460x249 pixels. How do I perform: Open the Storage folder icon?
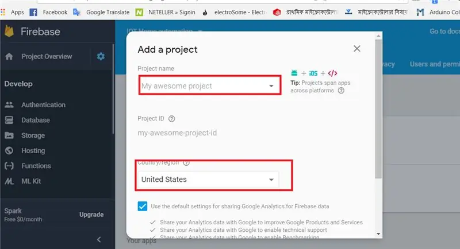click(x=9, y=135)
